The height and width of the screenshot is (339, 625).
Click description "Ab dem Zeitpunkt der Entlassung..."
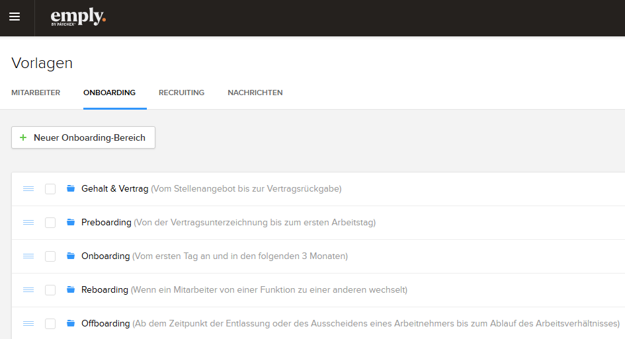tap(376, 323)
